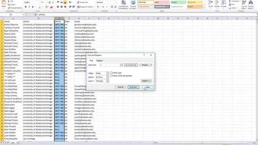258x145 pixels.
Task: Click Center alignment icon
Action: 62,7
